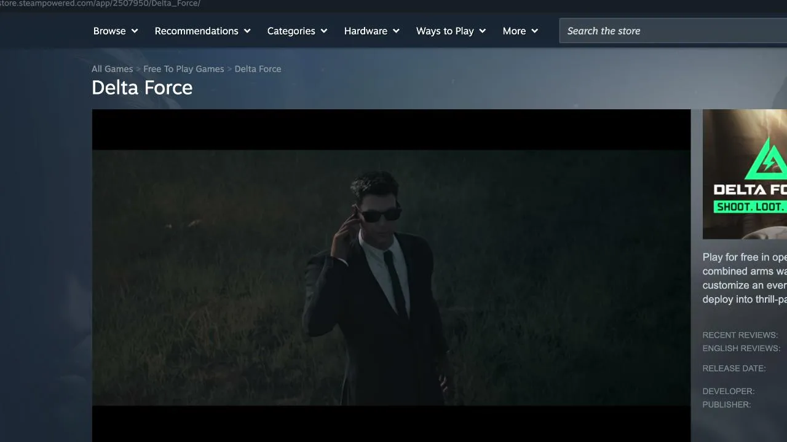Expand the More dropdown menu
The height and width of the screenshot is (442, 787).
520,31
